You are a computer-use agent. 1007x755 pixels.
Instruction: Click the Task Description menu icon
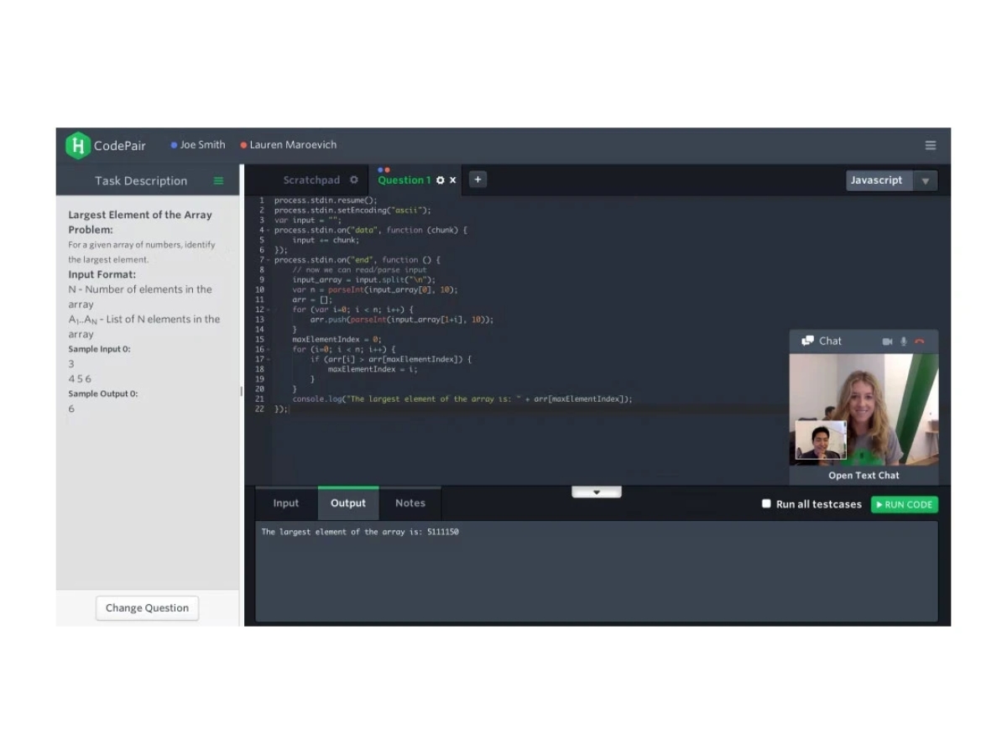[x=218, y=180]
